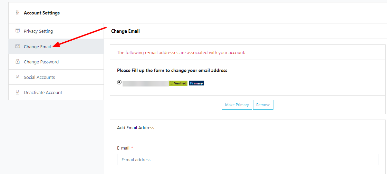387x174 pixels.
Task: Select the email address radio button
Action: coord(119,82)
